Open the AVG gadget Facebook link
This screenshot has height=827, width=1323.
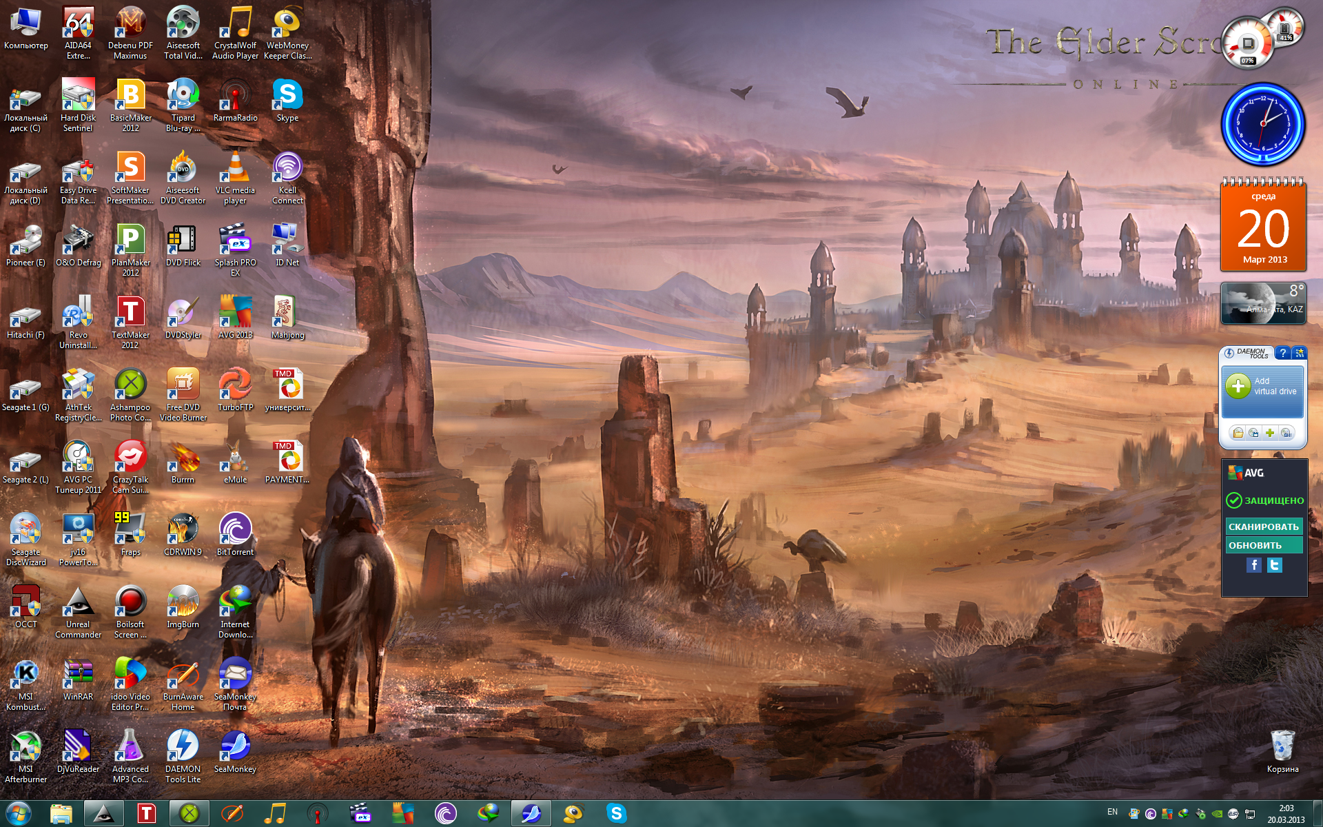1254,566
